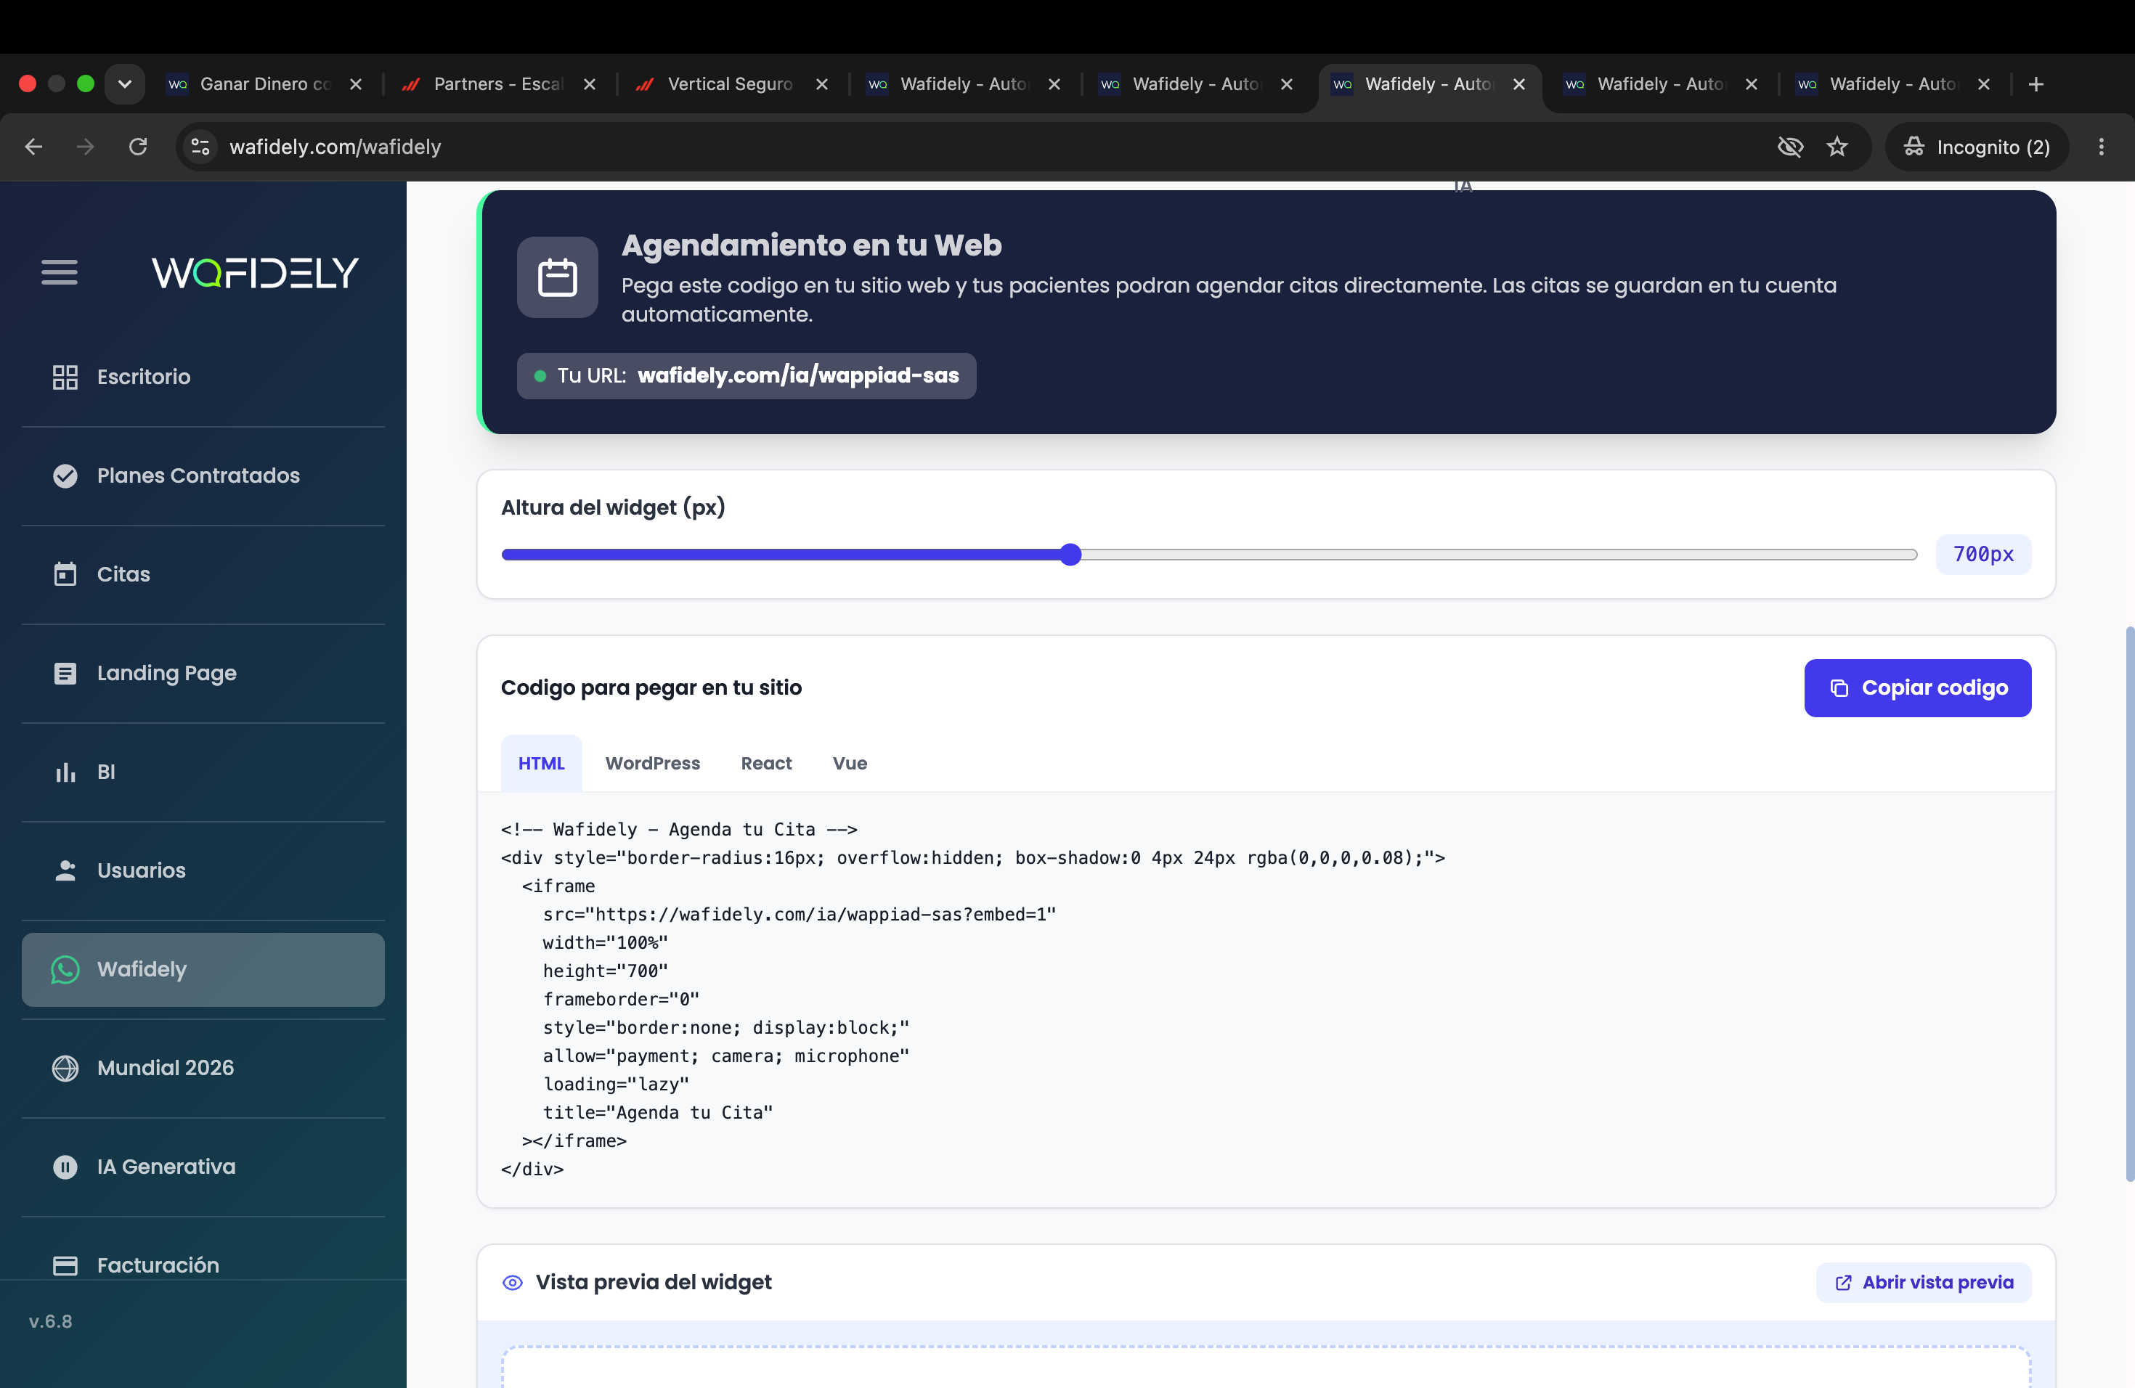Open the Chrome three-dot menu
Image resolution: width=2135 pixels, height=1388 pixels.
[2101, 146]
